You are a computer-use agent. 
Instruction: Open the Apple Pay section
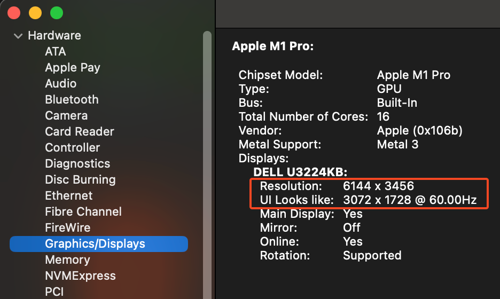pos(73,68)
